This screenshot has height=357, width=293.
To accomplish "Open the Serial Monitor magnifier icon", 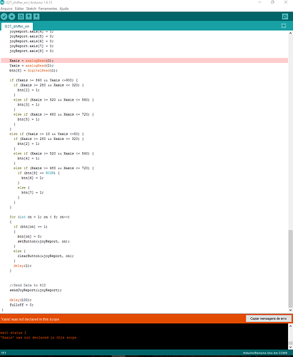I will [285, 16].
